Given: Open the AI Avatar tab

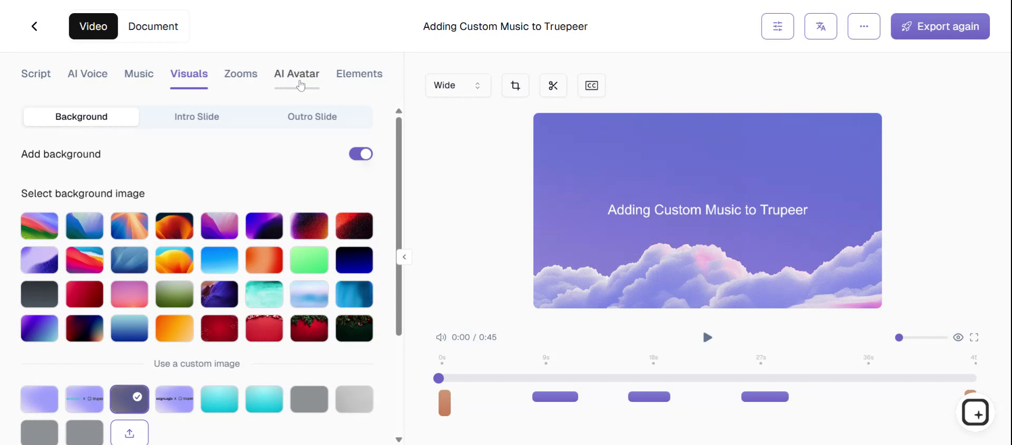Looking at the screenshot, I should (x=297, y=74).
